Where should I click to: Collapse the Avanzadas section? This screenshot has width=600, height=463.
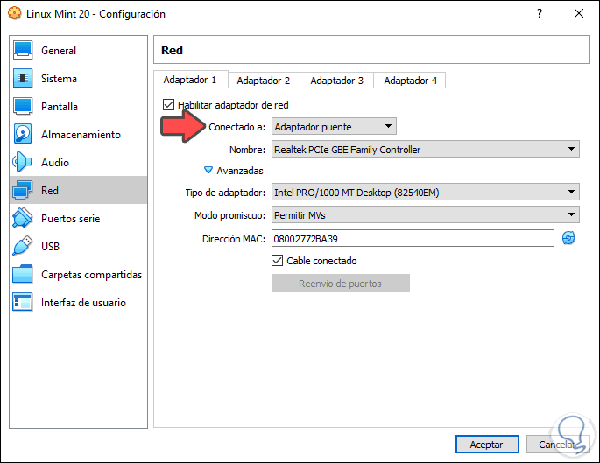point(208,171)
